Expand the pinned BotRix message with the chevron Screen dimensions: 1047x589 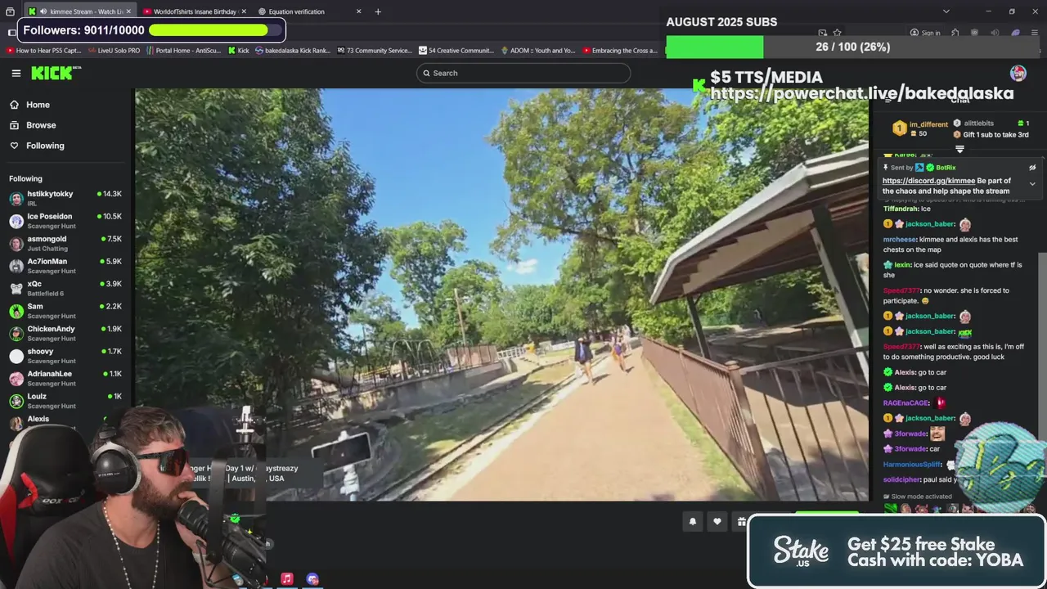(x=1032, y=184)
